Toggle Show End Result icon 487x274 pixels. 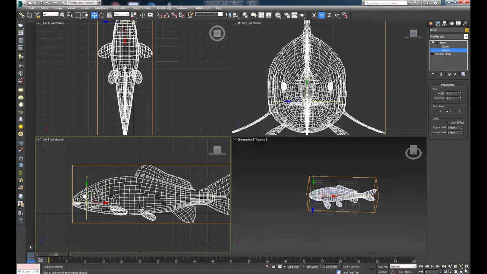[441, 74]
